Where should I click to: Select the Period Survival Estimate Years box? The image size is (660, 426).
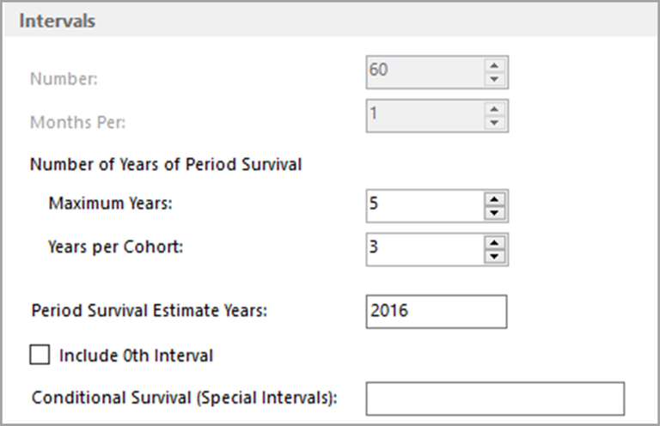[x=436, y=311]
